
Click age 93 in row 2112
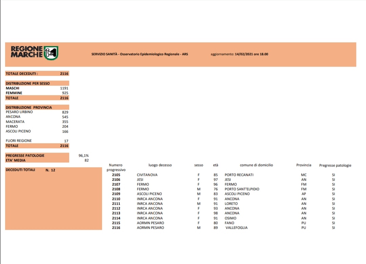pyautogui.click(x=216, y=208)
